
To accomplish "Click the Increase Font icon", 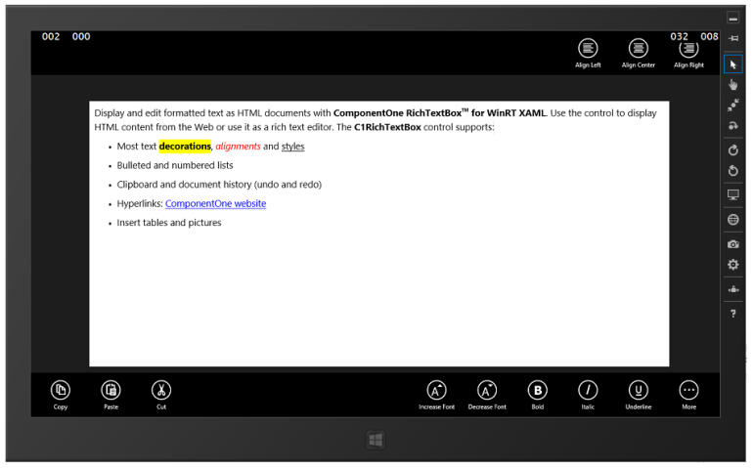I will pos(436,390).
